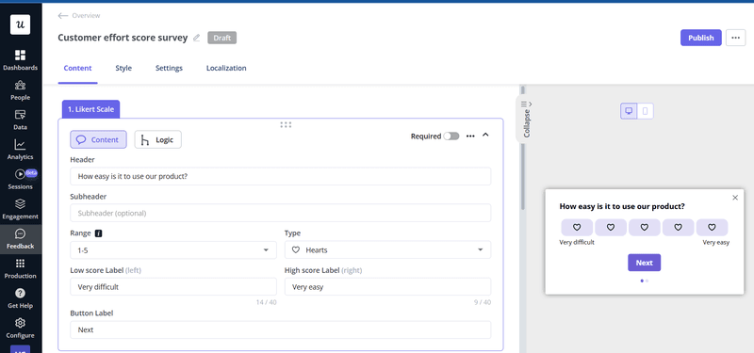Open the Range 1-5 dropdown
The width and height of the screenshot is (754, 353).
[x=173, y=249]
